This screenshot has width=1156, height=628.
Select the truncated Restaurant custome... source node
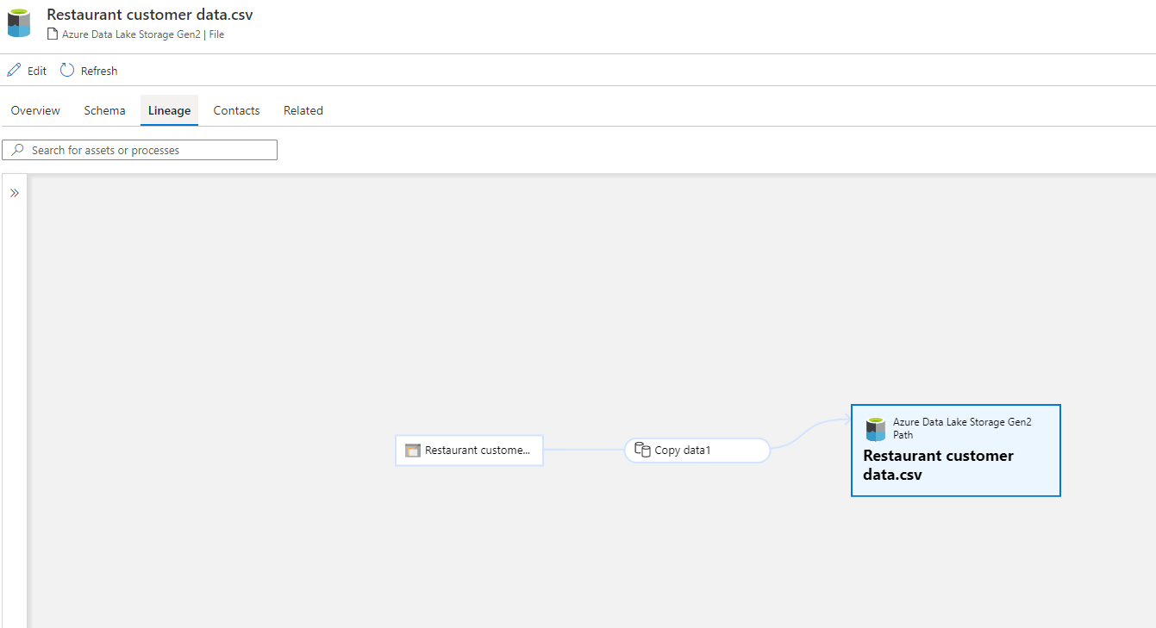(469, 450)
